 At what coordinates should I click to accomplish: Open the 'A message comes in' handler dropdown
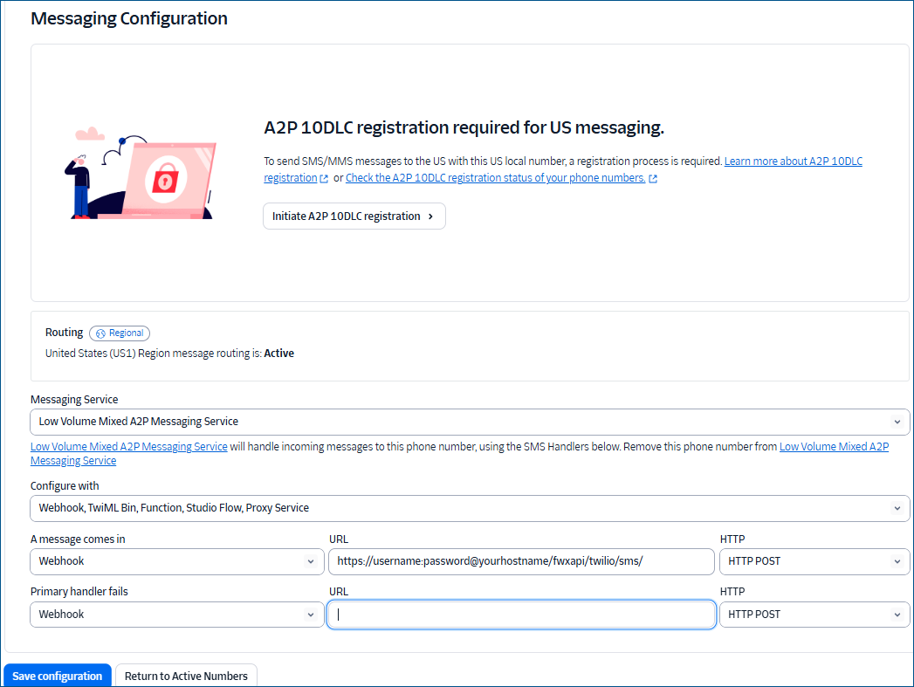pyautogui.click(x=176, y=561)
